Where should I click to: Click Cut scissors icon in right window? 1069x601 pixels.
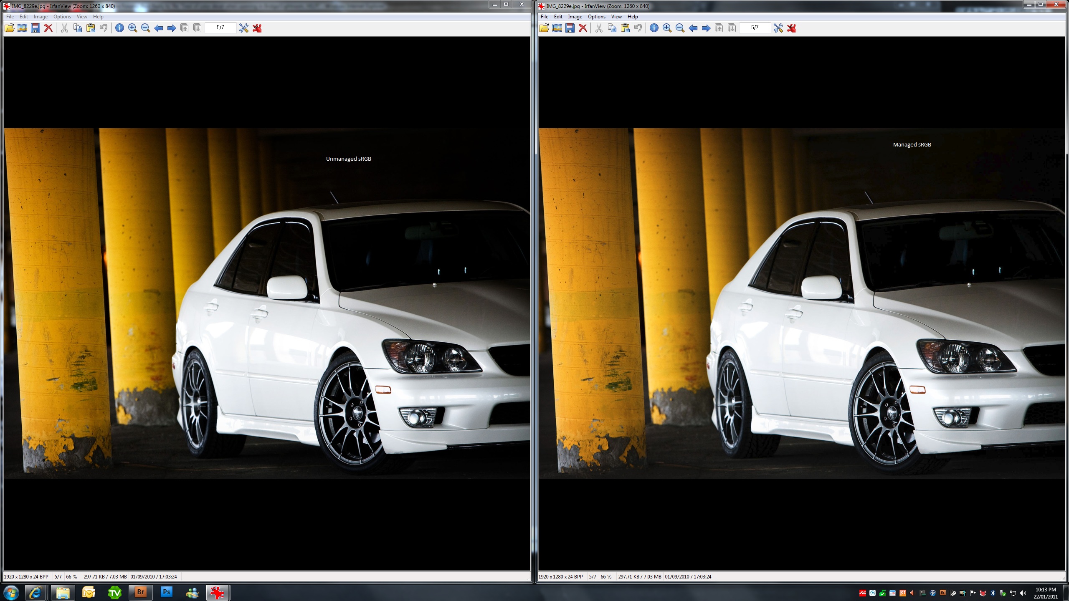click(x=599, y=28)
